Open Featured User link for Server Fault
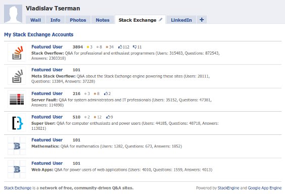 click(x=47, y=93)
